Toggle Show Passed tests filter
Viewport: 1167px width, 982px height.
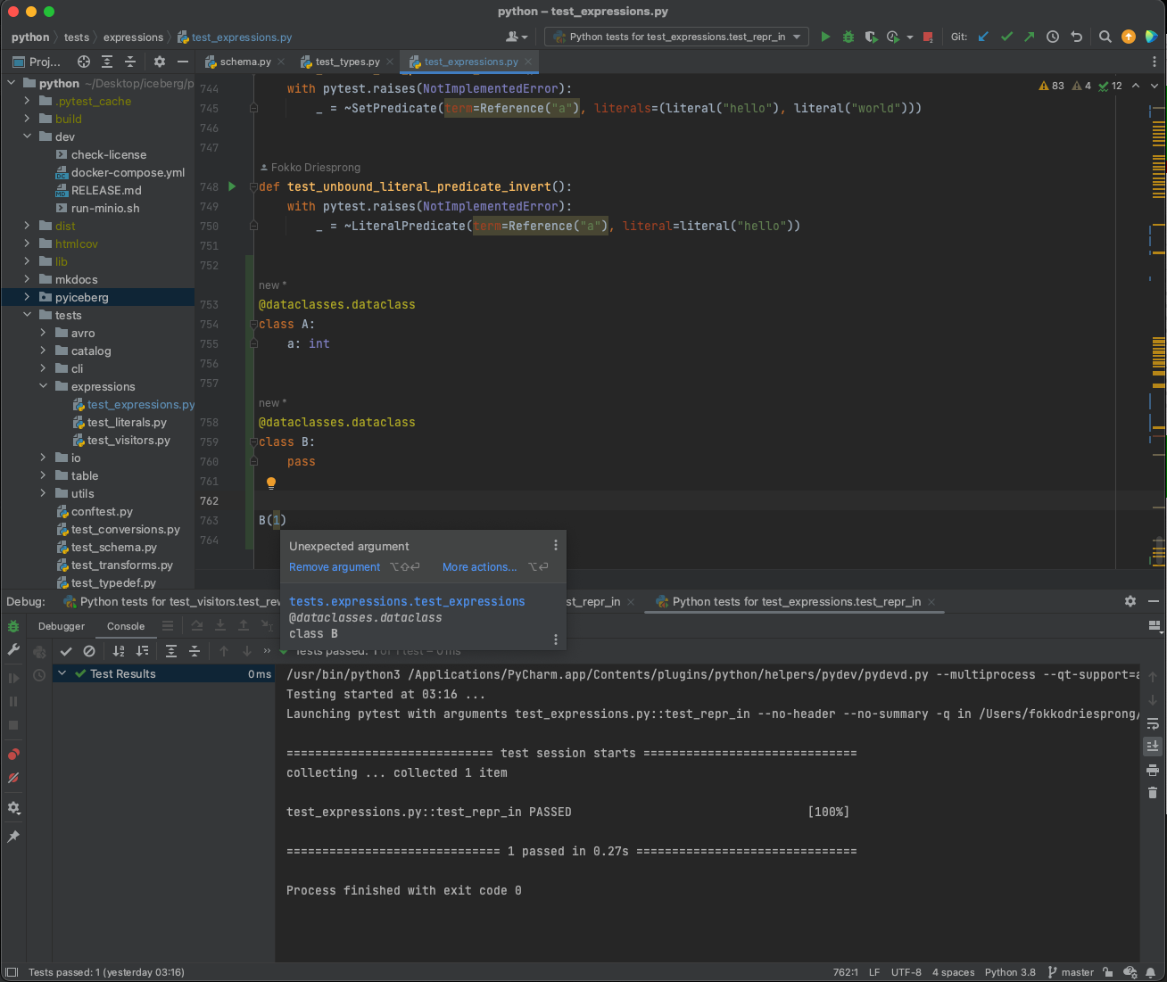click(66, 650)
